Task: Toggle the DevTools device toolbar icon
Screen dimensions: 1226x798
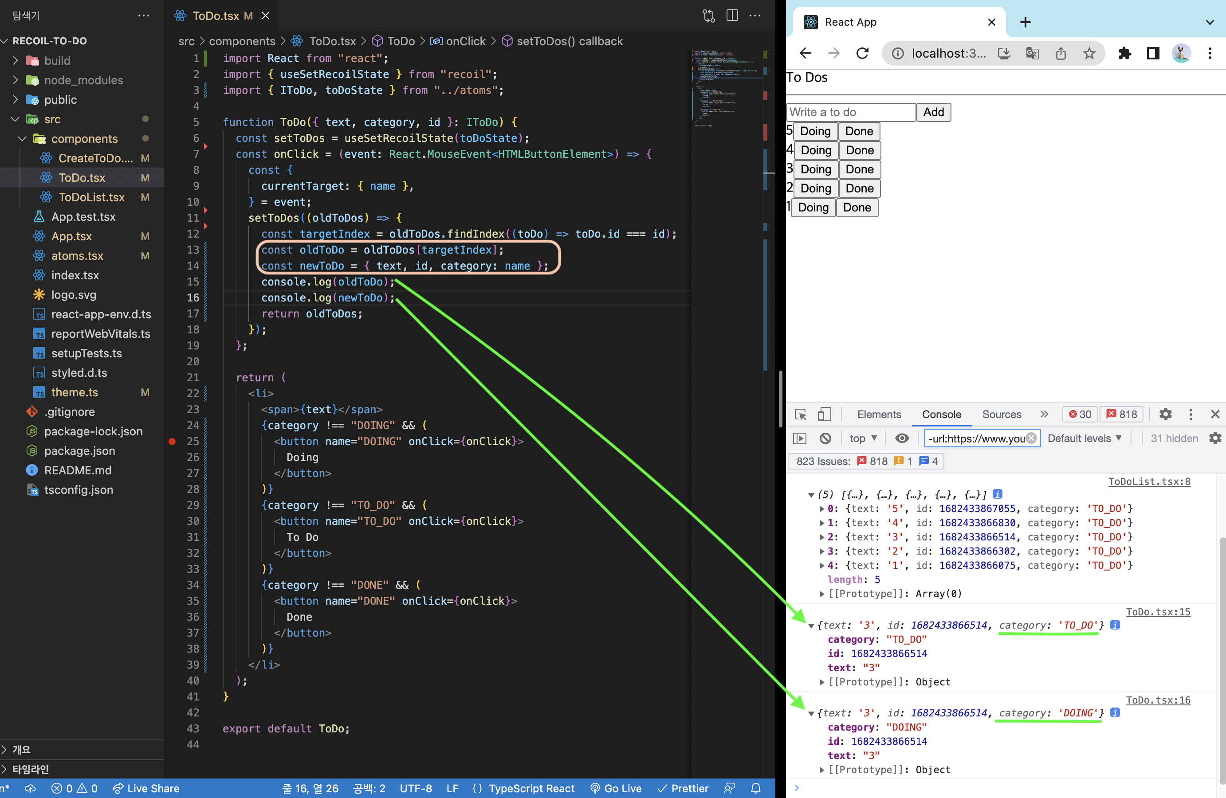Action: point(825,415)
